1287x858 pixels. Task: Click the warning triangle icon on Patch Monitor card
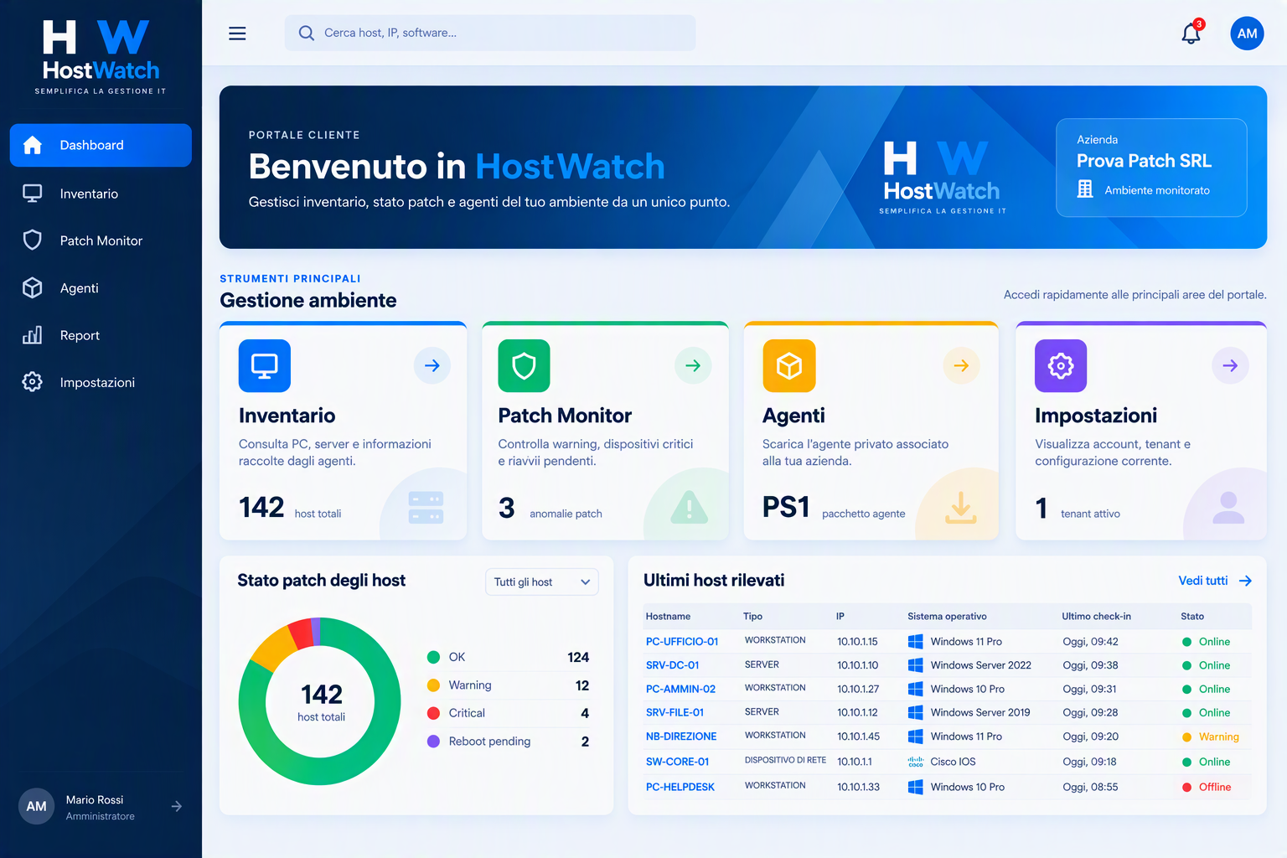[690, 508]
